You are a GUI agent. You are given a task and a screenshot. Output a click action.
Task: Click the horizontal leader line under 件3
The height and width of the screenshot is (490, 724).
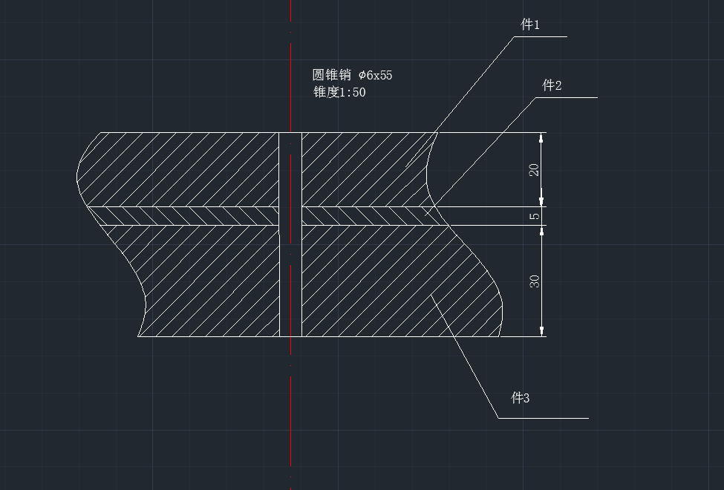[542, 418]
